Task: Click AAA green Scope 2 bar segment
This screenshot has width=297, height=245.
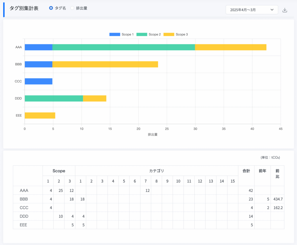Action: (124, 47)
